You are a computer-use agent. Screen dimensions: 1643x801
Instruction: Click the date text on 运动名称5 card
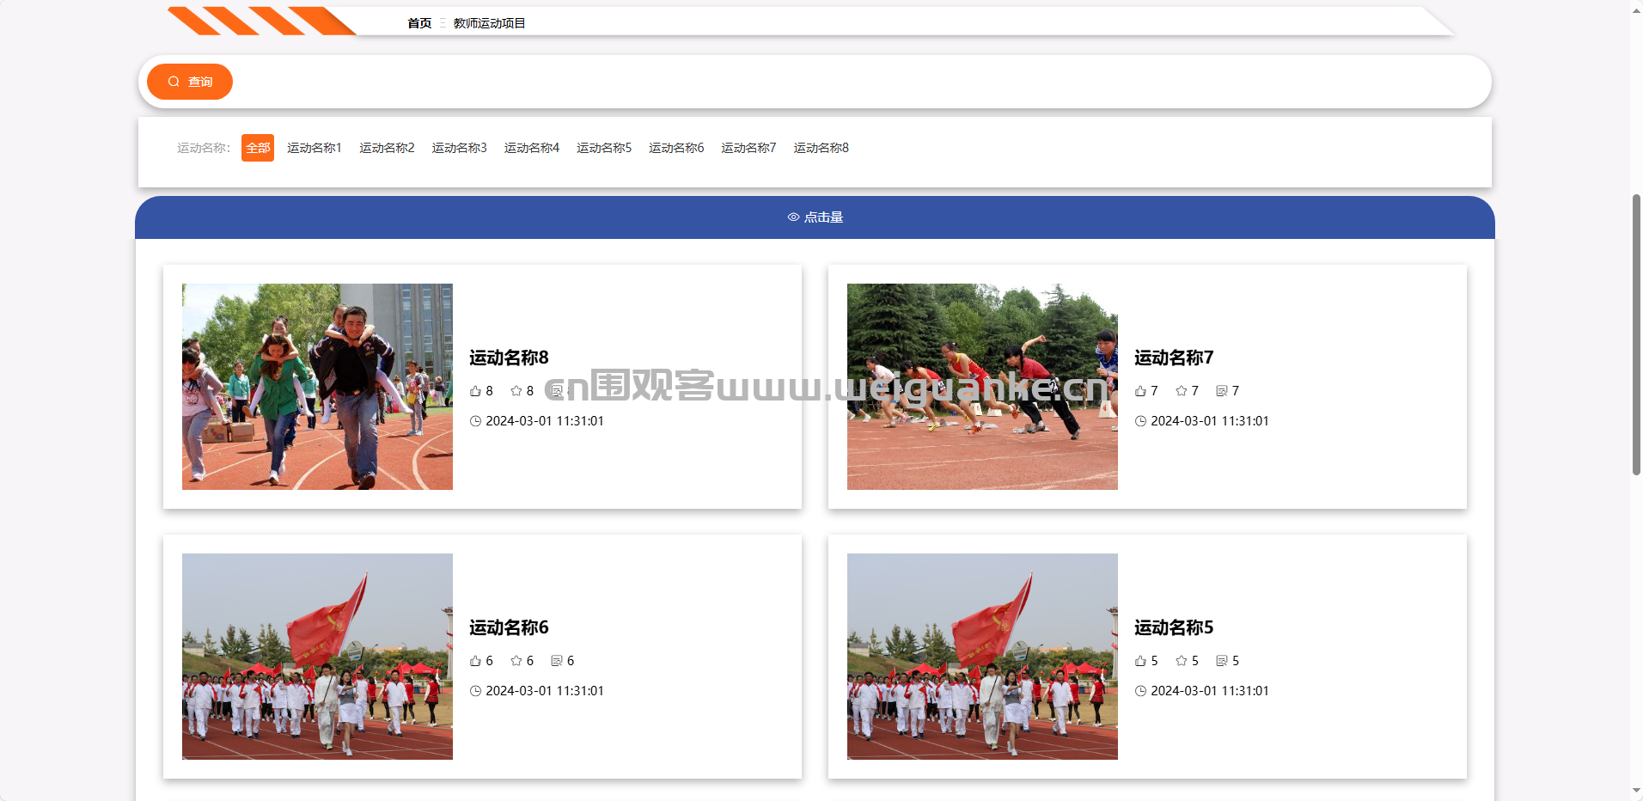tap(1210, 691)
